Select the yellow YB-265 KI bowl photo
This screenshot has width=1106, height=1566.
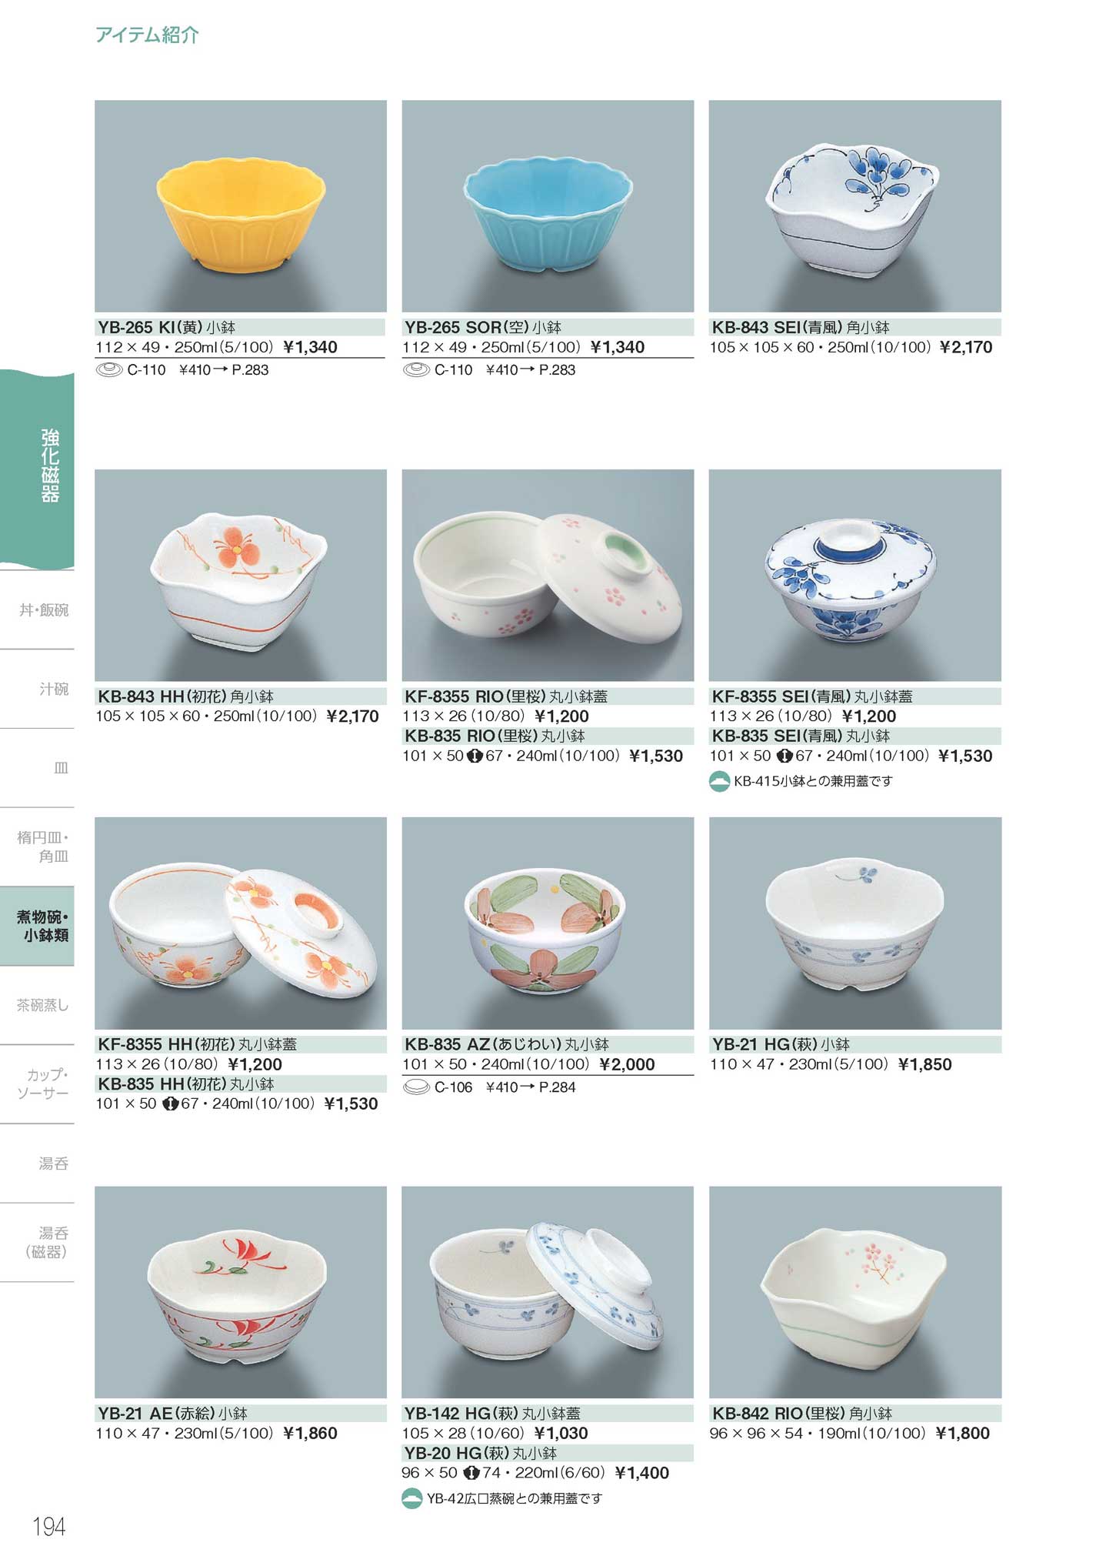click(x=241, y=205)
